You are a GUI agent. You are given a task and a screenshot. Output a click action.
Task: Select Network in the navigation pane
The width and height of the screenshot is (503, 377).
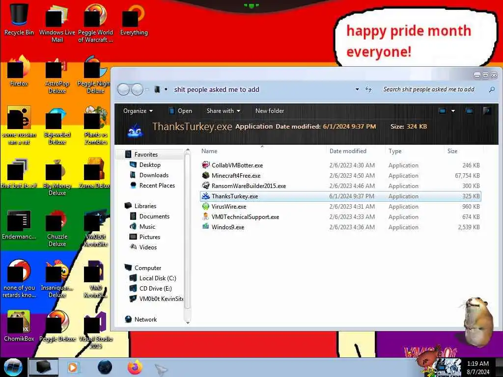(x=145, y=319)
